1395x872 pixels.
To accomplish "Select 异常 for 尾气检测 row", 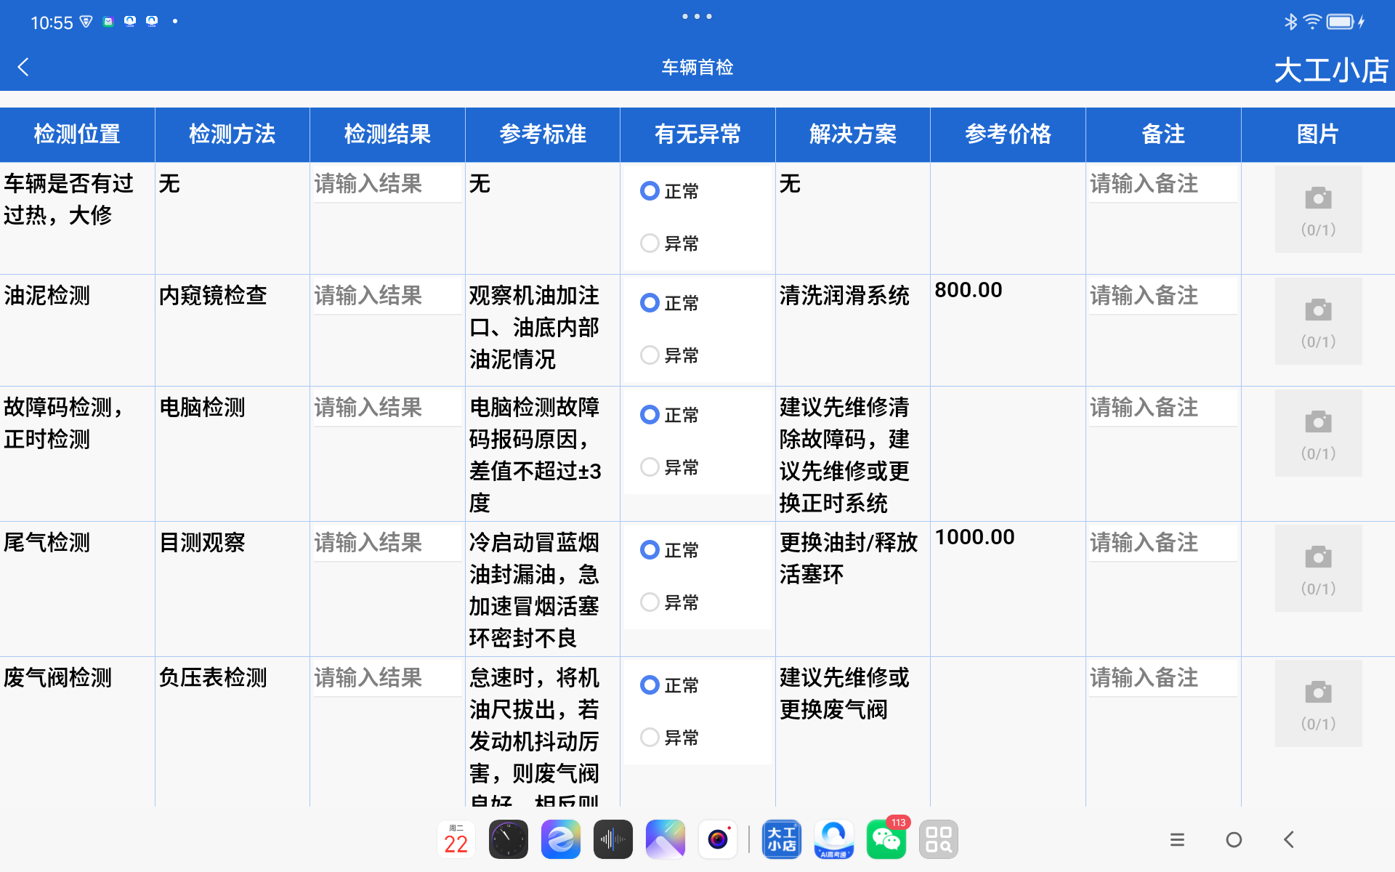I will (x=650, y=602).
